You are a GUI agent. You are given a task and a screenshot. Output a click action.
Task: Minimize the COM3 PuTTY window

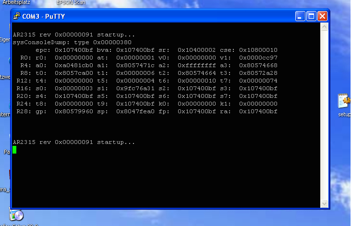[300, 16]
